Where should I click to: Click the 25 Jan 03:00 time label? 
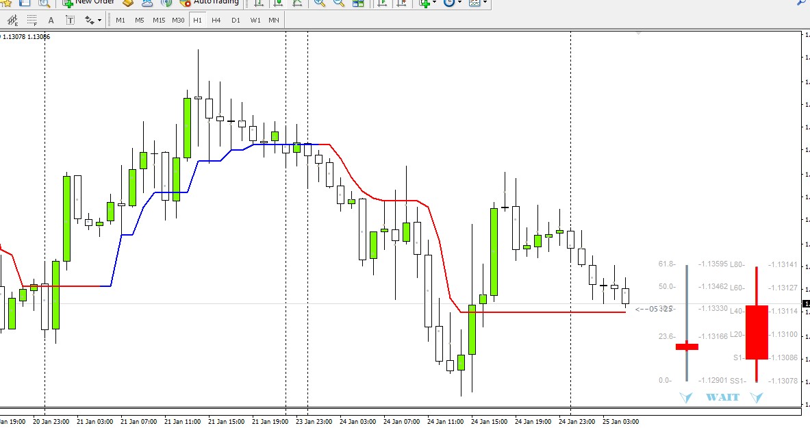tap(620, 421)
